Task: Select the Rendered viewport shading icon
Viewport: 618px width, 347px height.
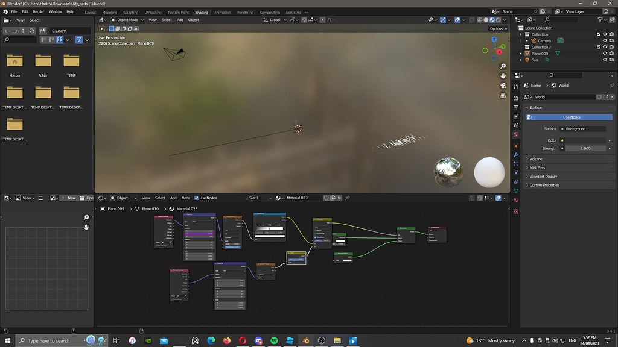Action: point(497,20)
